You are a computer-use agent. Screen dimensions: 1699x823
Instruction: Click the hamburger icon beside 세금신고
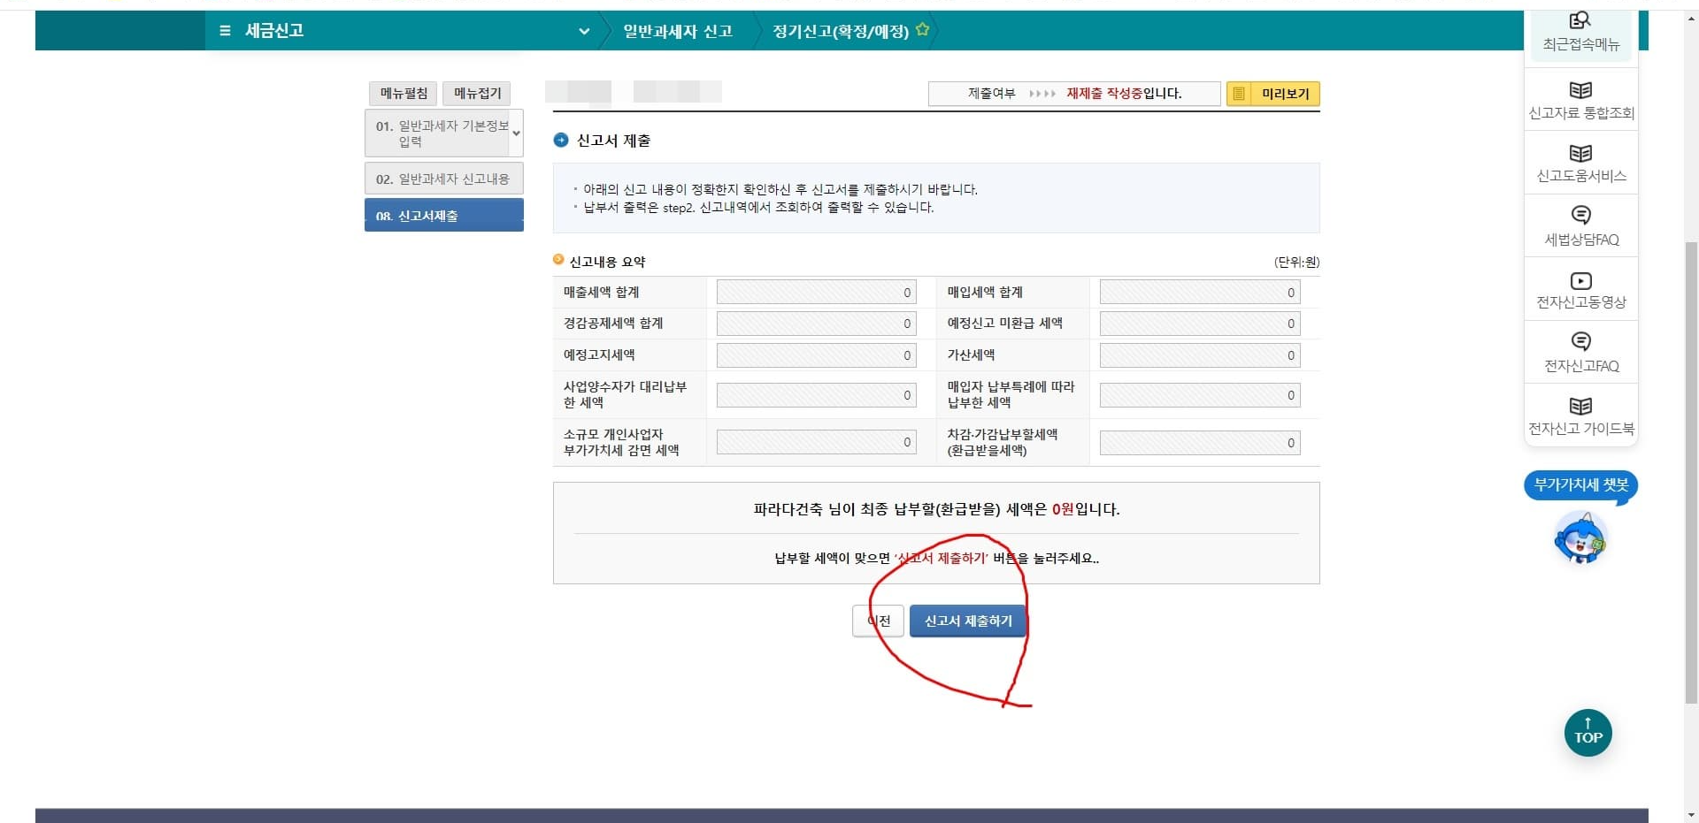point(224,30)
